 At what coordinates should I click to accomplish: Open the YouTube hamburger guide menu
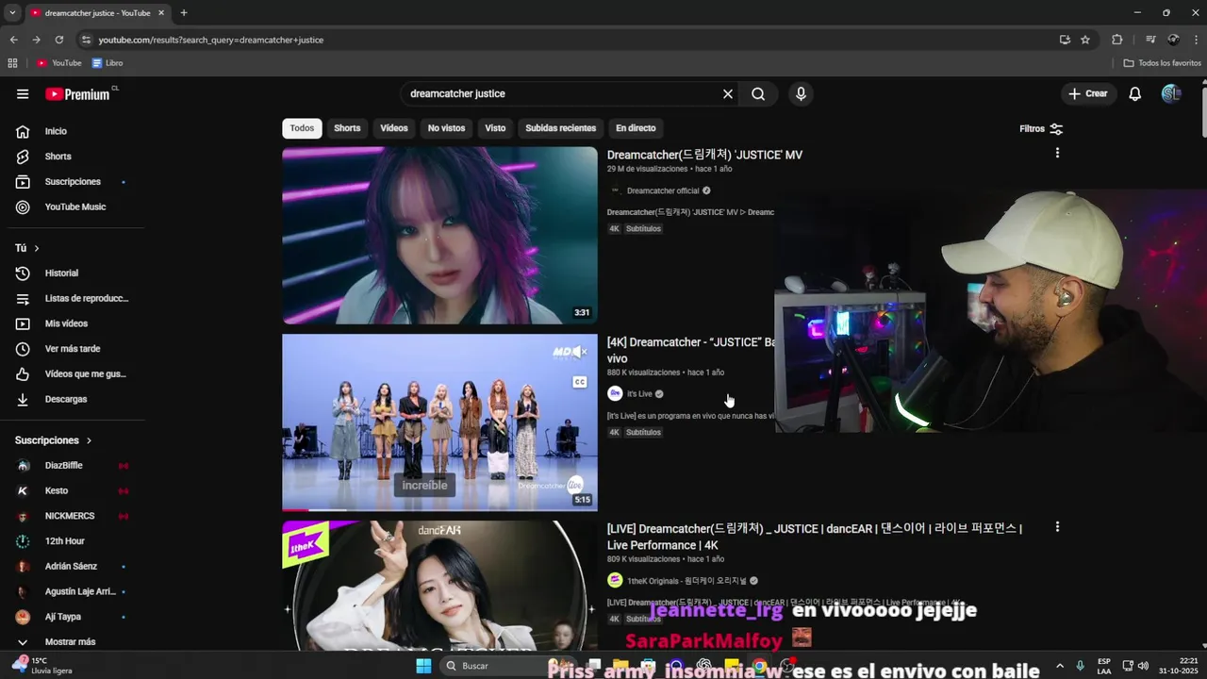pos(23,93)
